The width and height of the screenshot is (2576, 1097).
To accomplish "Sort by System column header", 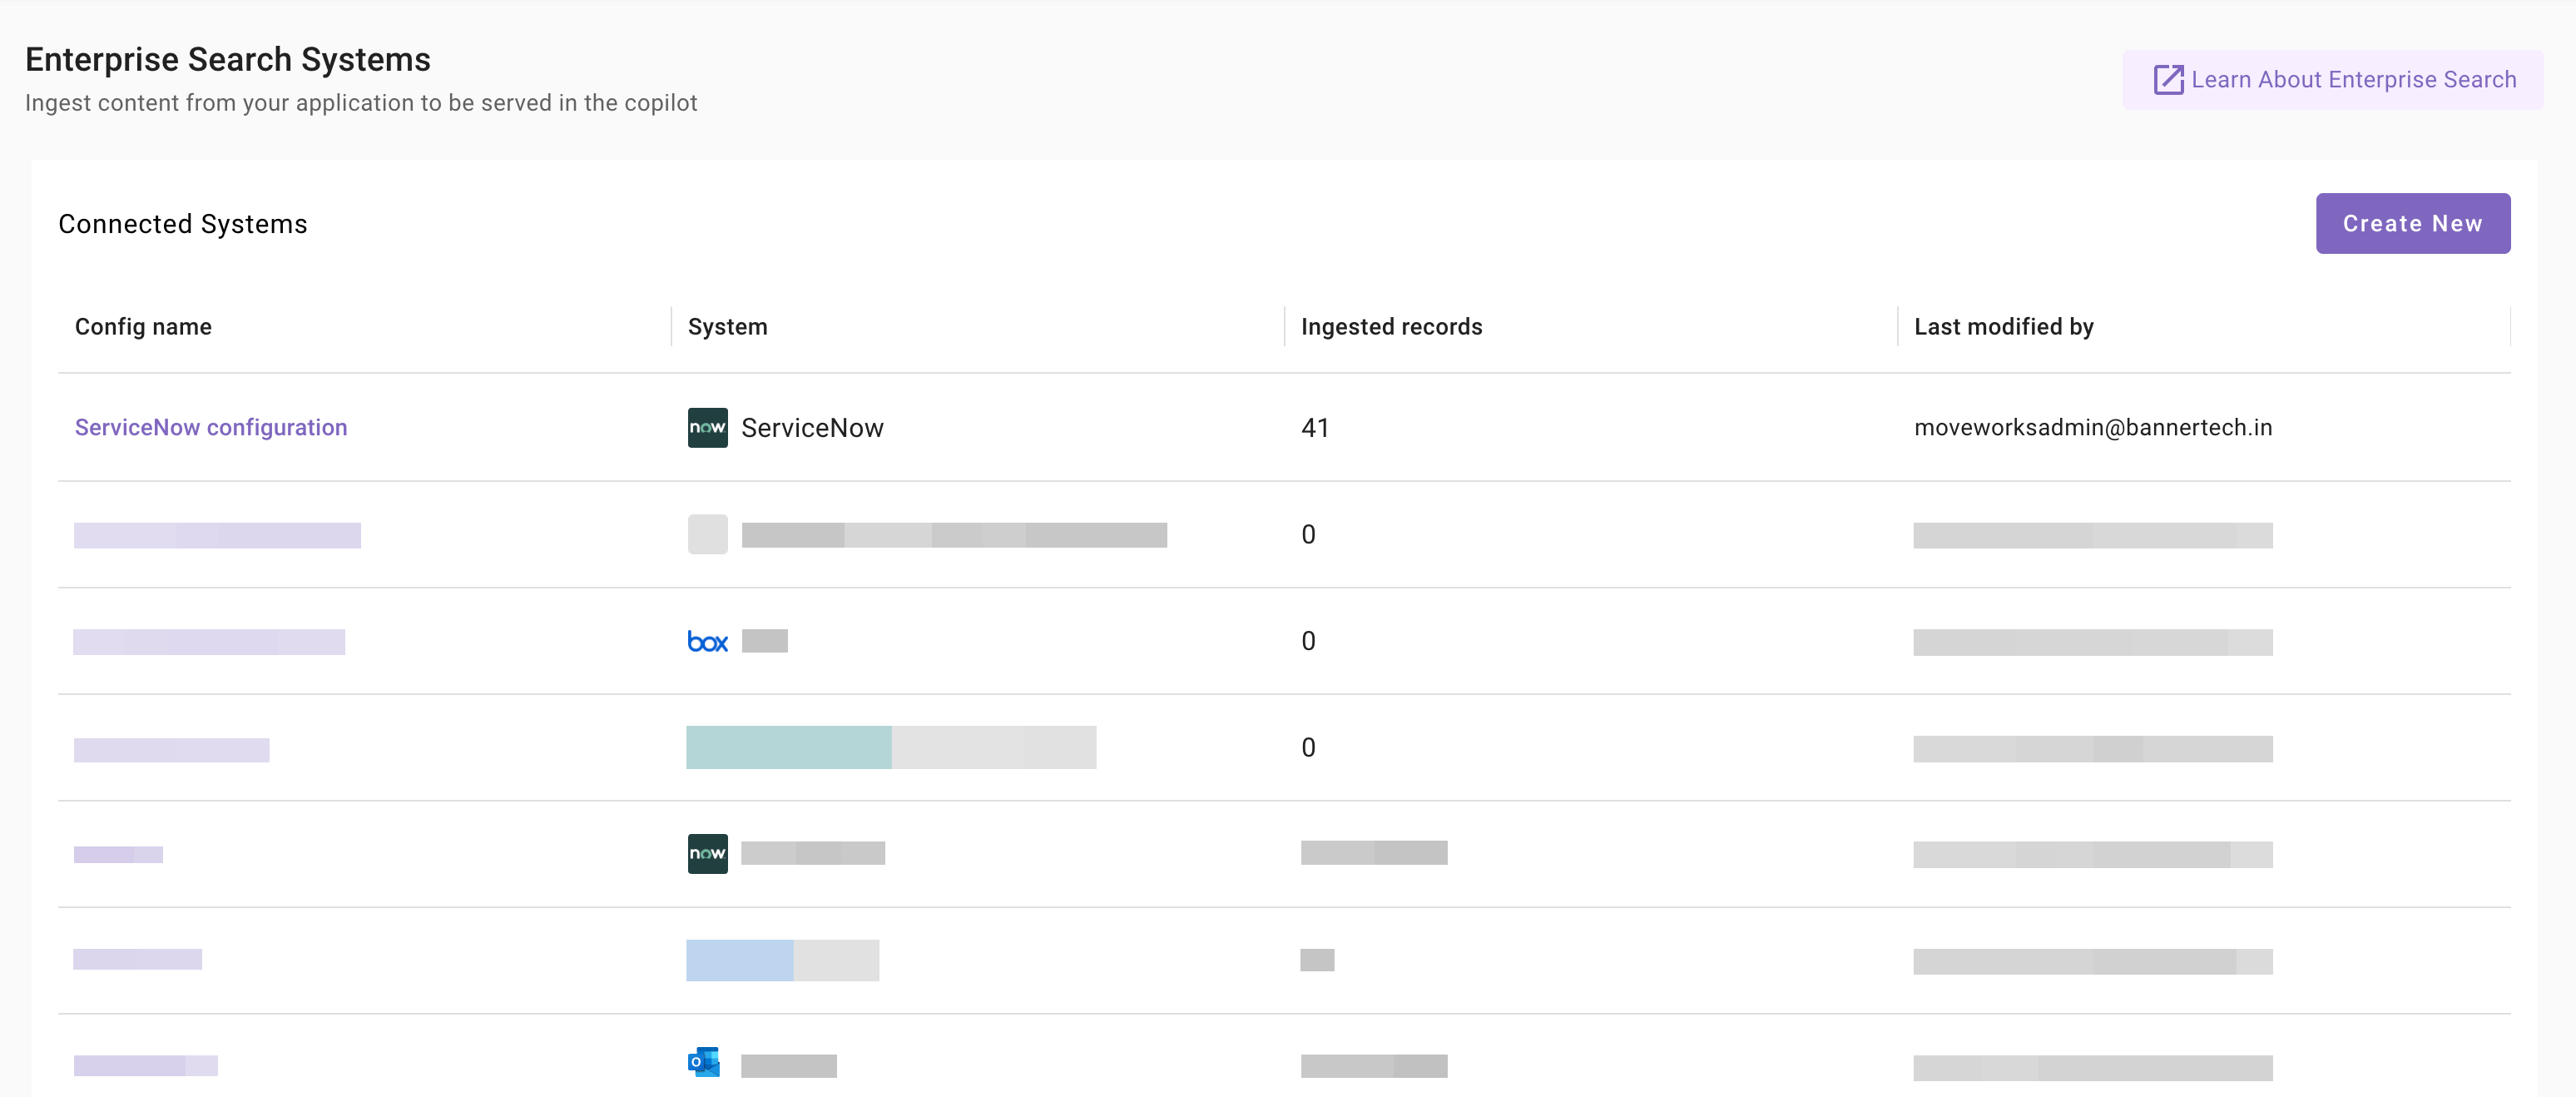I will pos(727,327).
